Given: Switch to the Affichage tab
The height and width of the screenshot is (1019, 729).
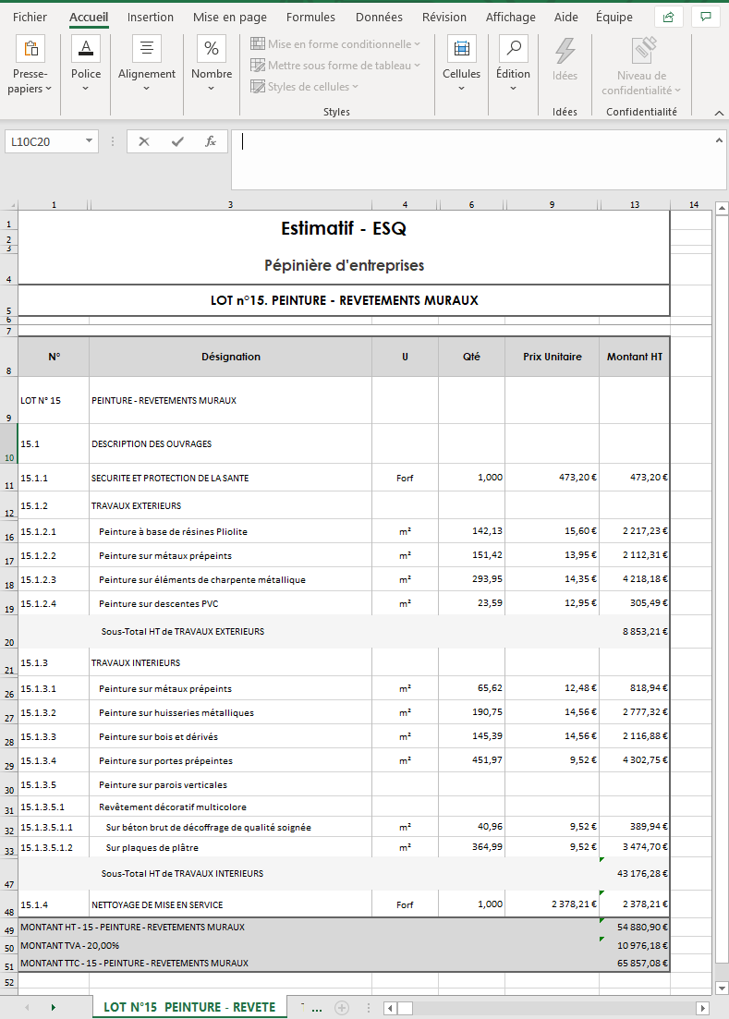Looking at the screenshot, I should (511, 17).
